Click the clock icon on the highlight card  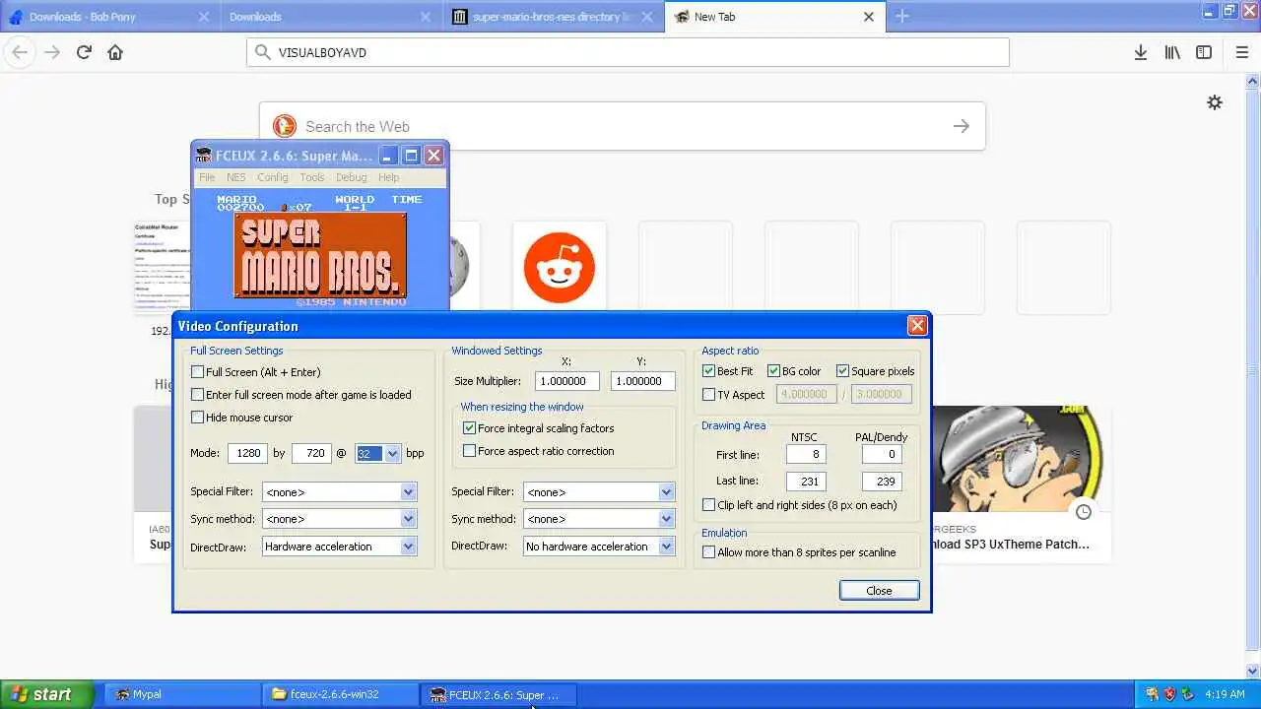(1083, 512)
